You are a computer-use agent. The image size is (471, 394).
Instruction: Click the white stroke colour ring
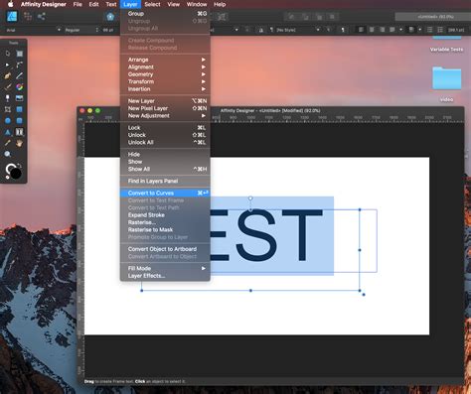pyautogui.click(x=11, y=169)
